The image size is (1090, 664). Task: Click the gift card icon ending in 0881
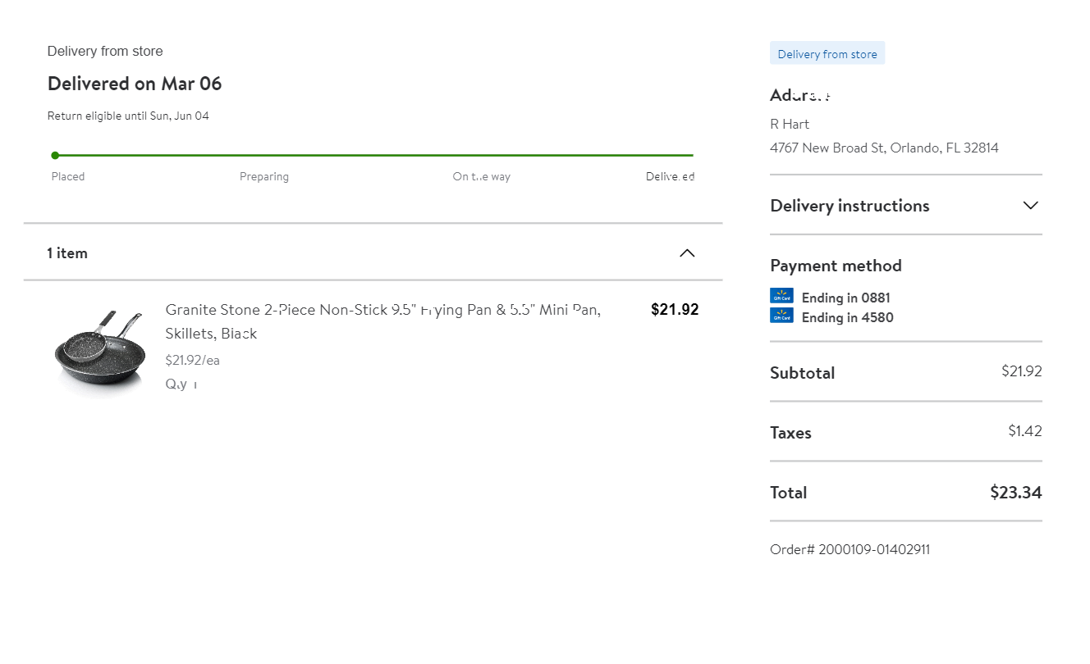tap(781, 296)
